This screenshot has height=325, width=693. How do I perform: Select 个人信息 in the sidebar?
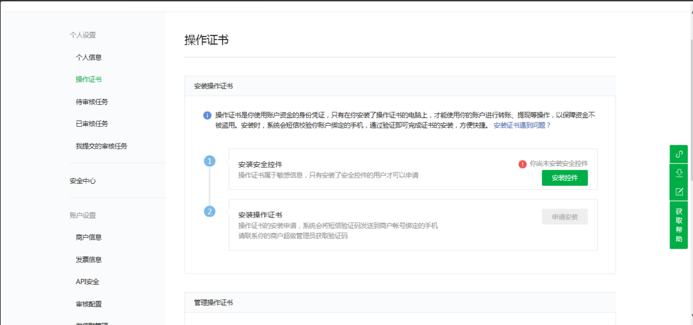pos(88,57)
